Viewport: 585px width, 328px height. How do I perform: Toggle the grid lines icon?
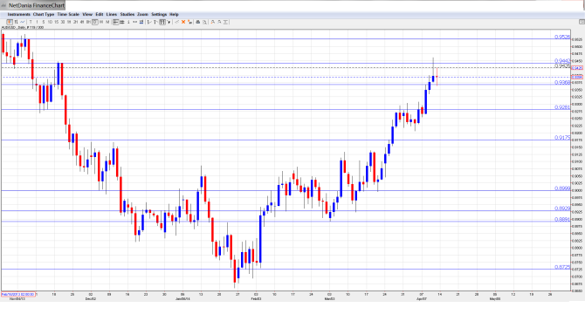click(x=122, y=22)
